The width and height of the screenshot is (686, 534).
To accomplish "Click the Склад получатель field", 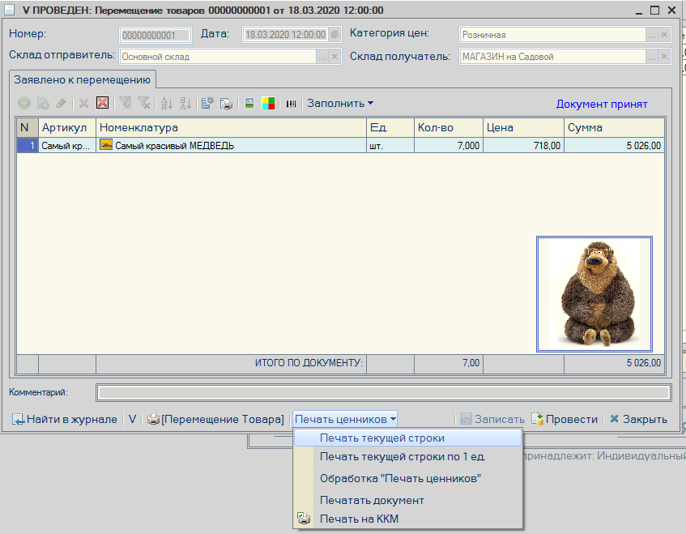I will pos(552,57).
